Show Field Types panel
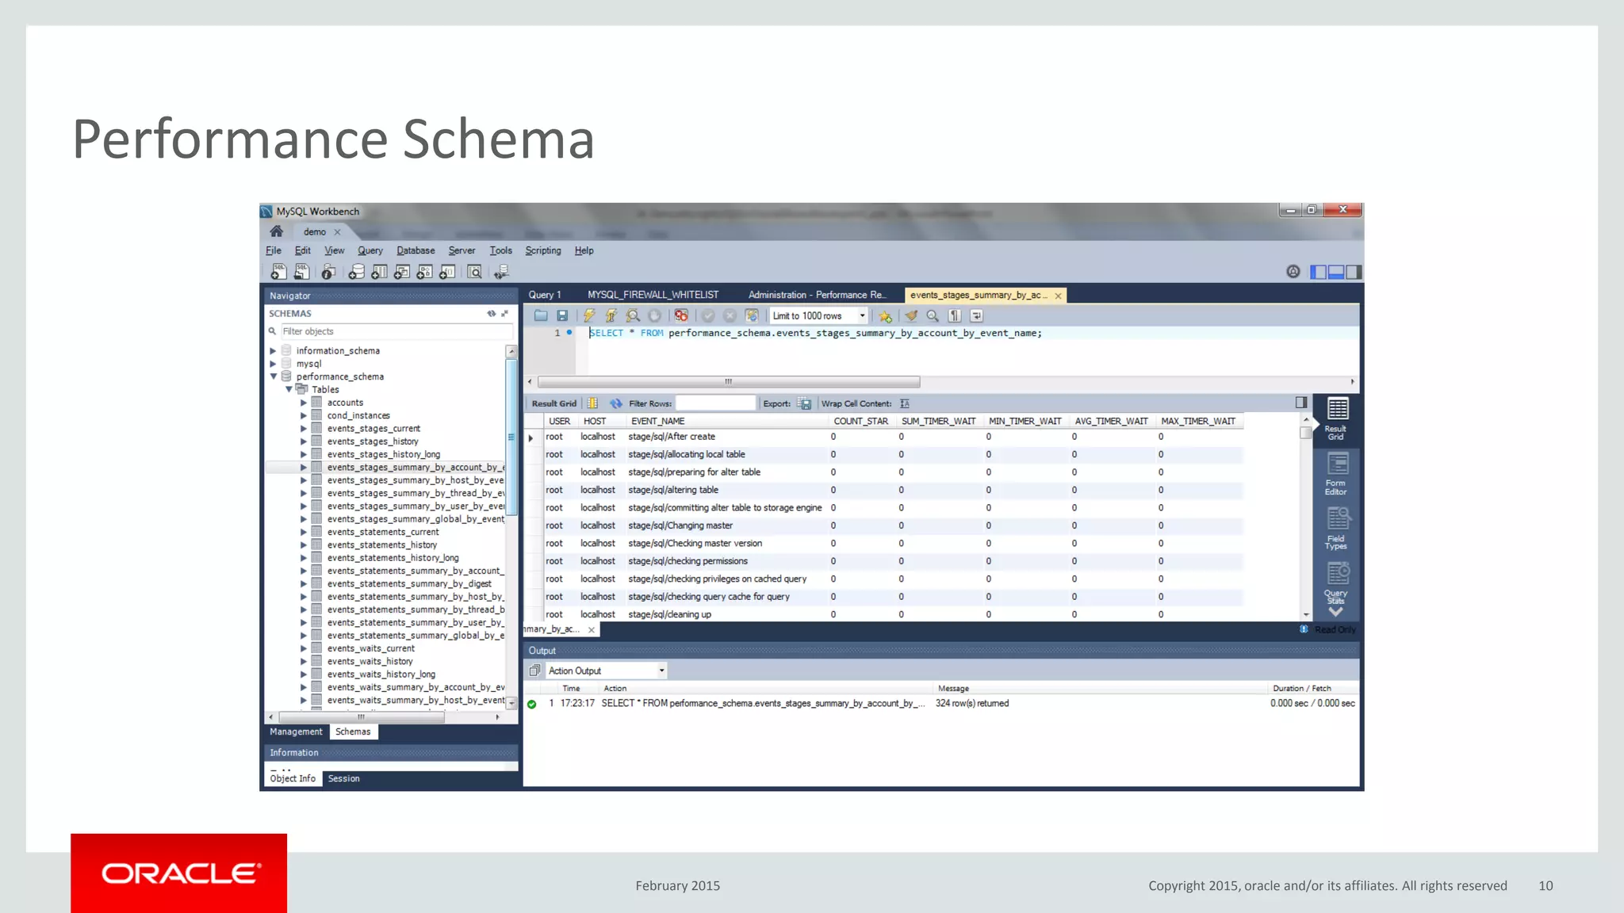The height and width of the screenshot is (913, 1624). click(x=1336, y=529)
